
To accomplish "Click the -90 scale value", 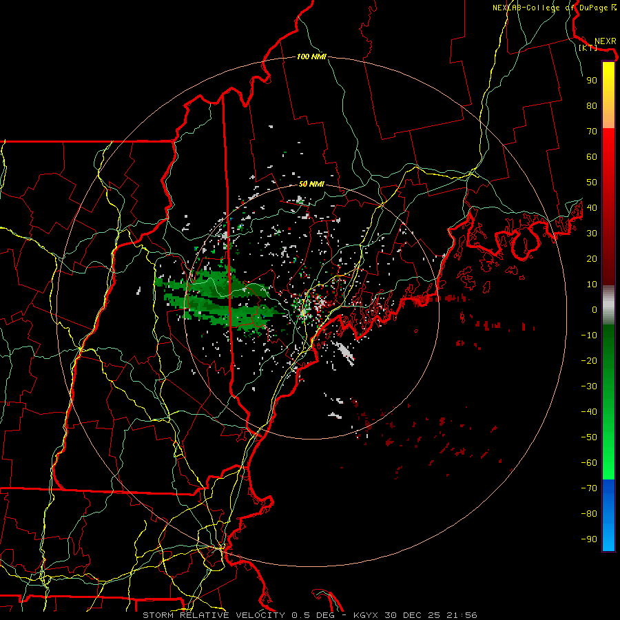I will coord(589,539).
